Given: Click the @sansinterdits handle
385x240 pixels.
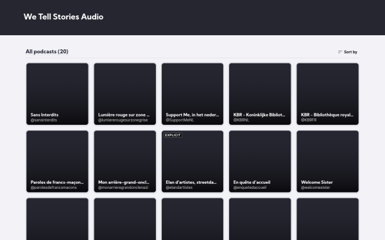Looking at the screenshot, I should click(44, 120).
